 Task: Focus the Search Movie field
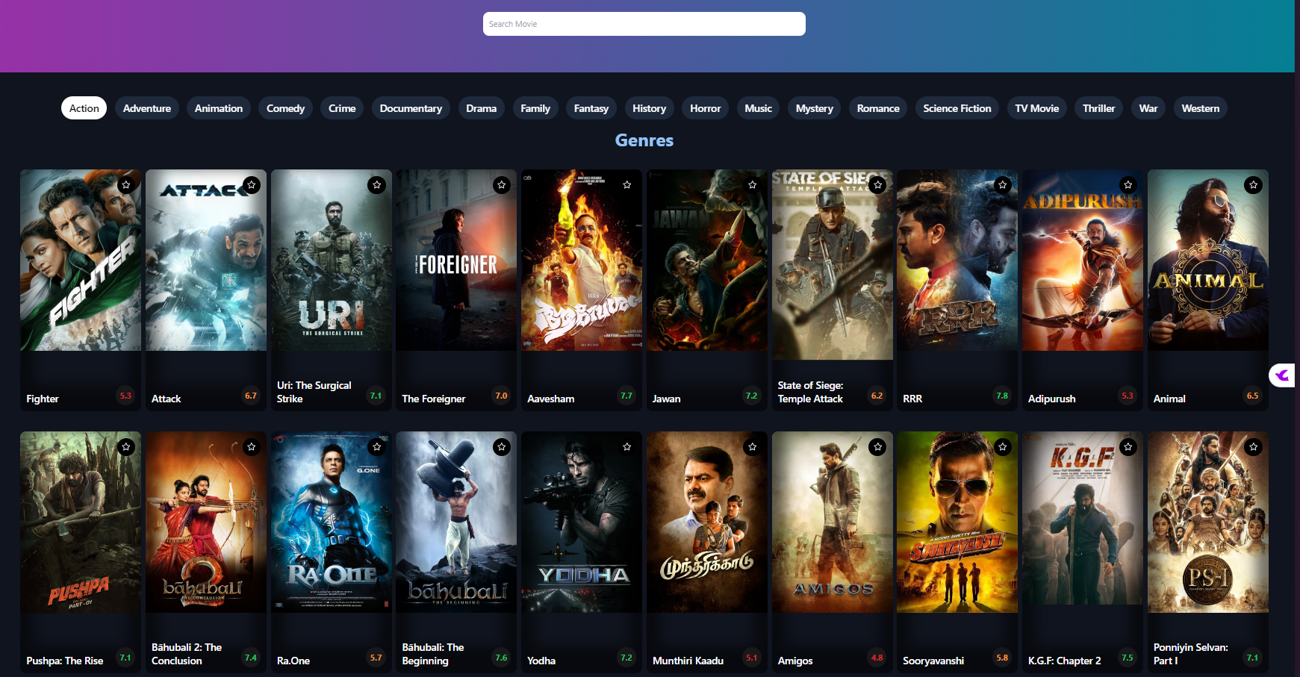pyautogui.click(x=644, y=24)
